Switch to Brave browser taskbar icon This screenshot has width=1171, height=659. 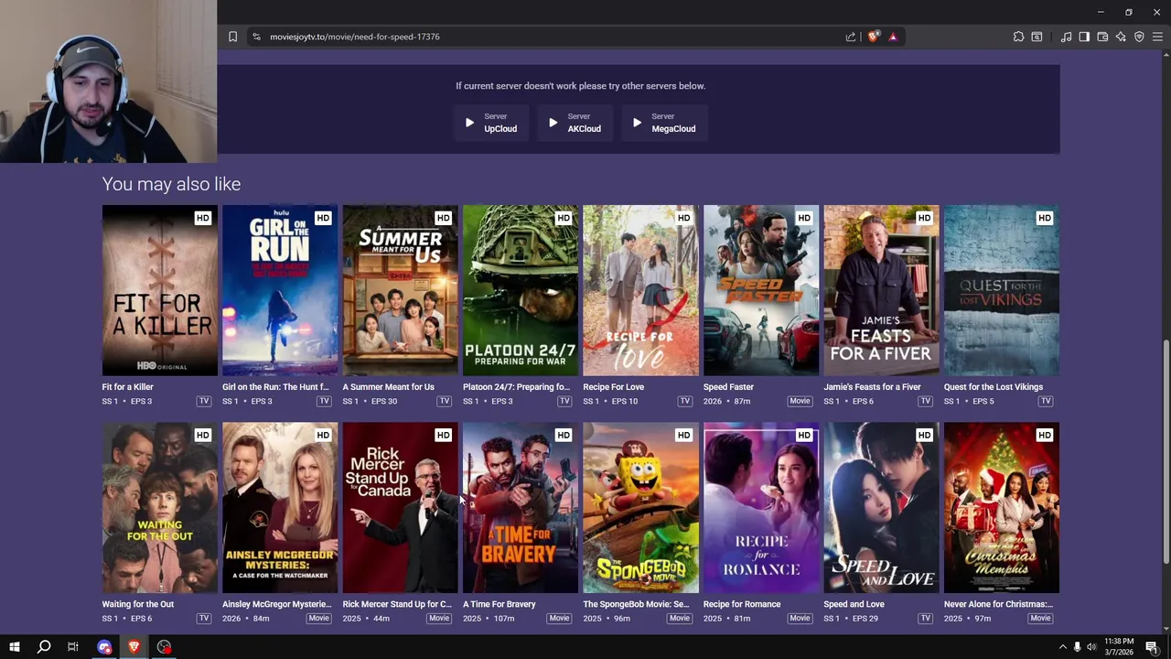coord(134,647)
